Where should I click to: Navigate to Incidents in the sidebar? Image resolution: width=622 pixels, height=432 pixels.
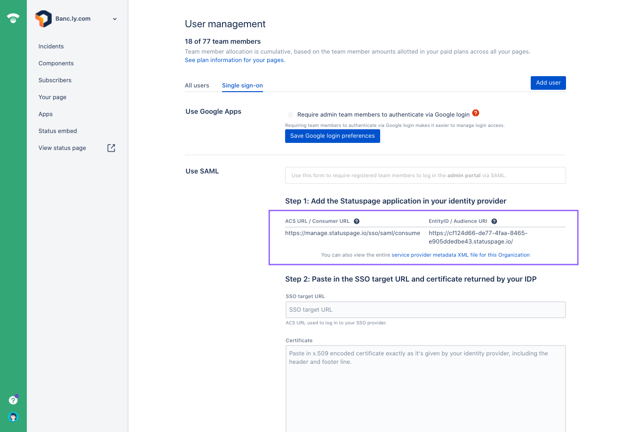coord(51,46)
